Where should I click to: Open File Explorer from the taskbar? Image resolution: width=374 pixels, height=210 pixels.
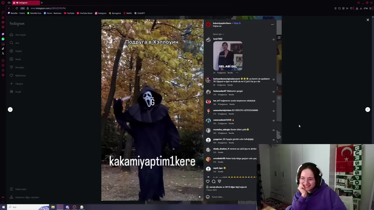pos(53,207)
